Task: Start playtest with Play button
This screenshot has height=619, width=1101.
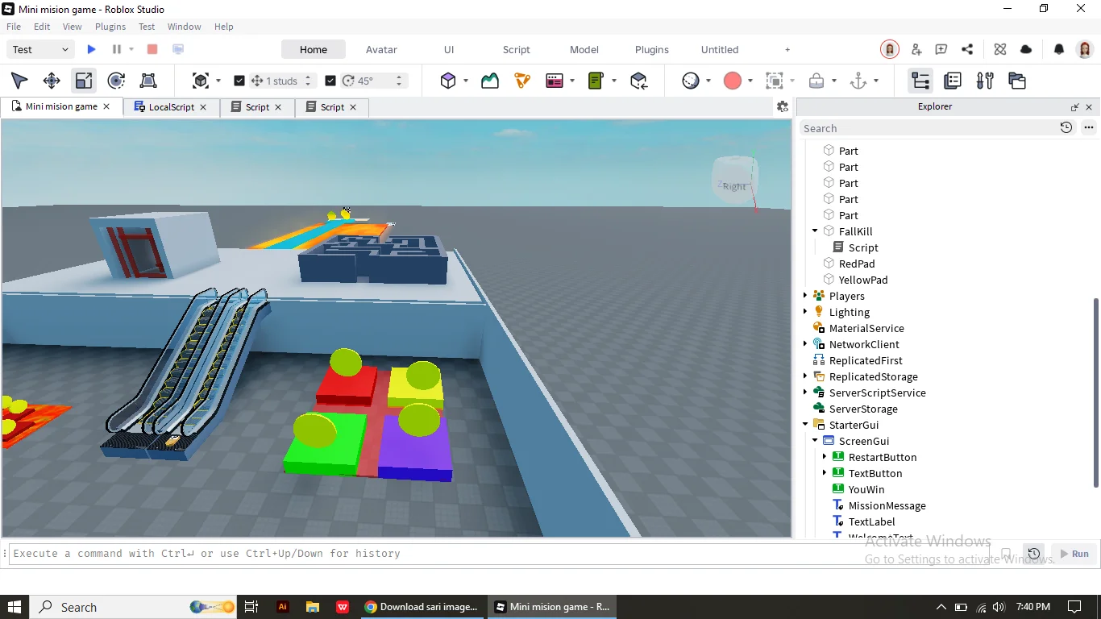Action: coord(91,49)
